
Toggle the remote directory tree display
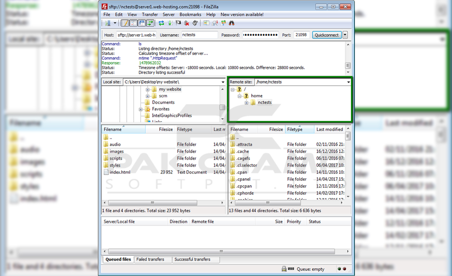point(142,23)
